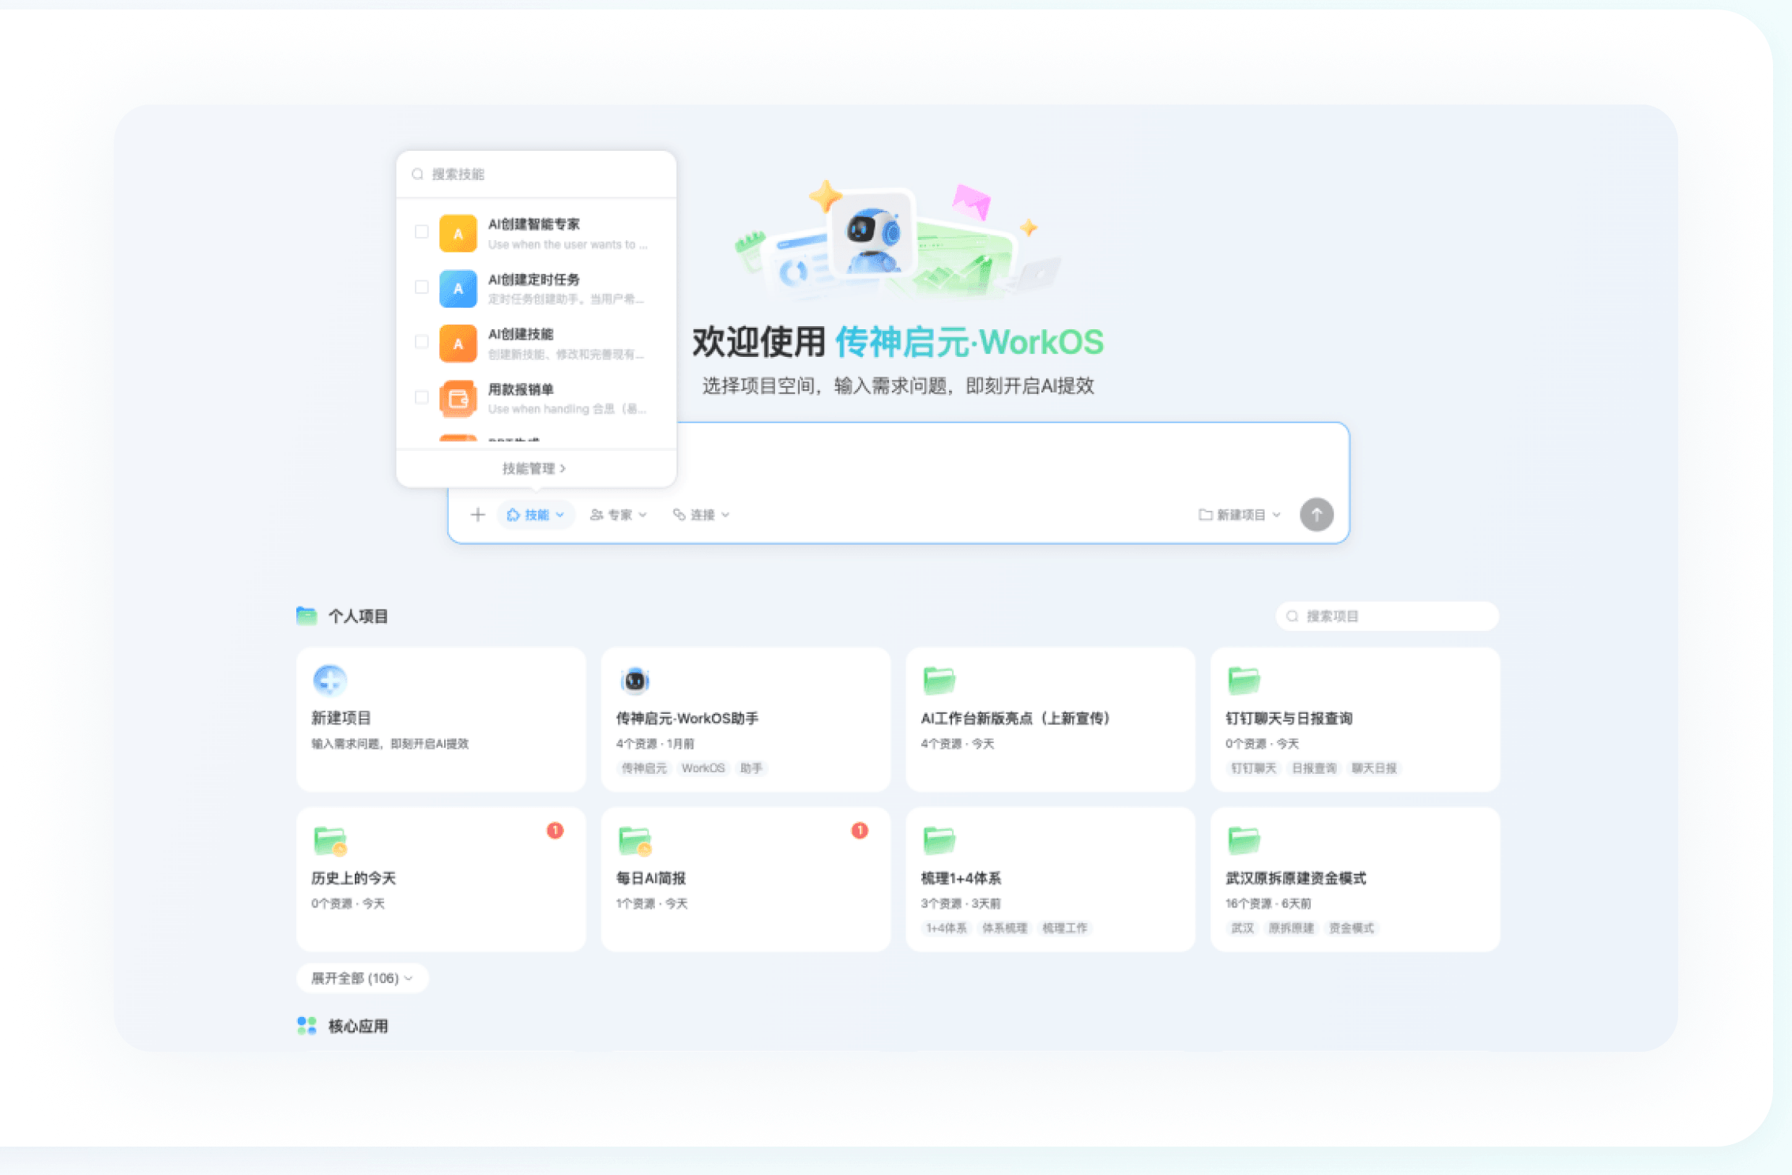Screen dimensions: 1792x1175
Task: Check the AI创建智能专家 skill checkbox
Action: tap(422, 232)
